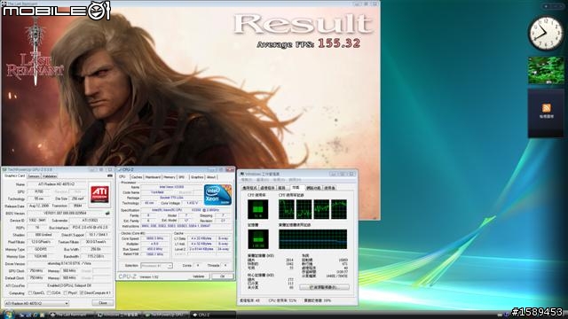
Task: Enable the PhysX checkbox in GPU-Z
Action: coord(65,292)
